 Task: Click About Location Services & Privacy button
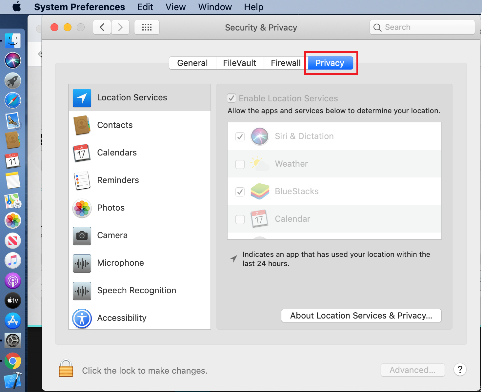coord(361,316)
